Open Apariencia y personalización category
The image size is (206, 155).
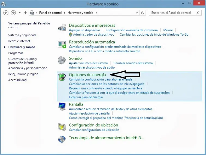click(28, 68)
